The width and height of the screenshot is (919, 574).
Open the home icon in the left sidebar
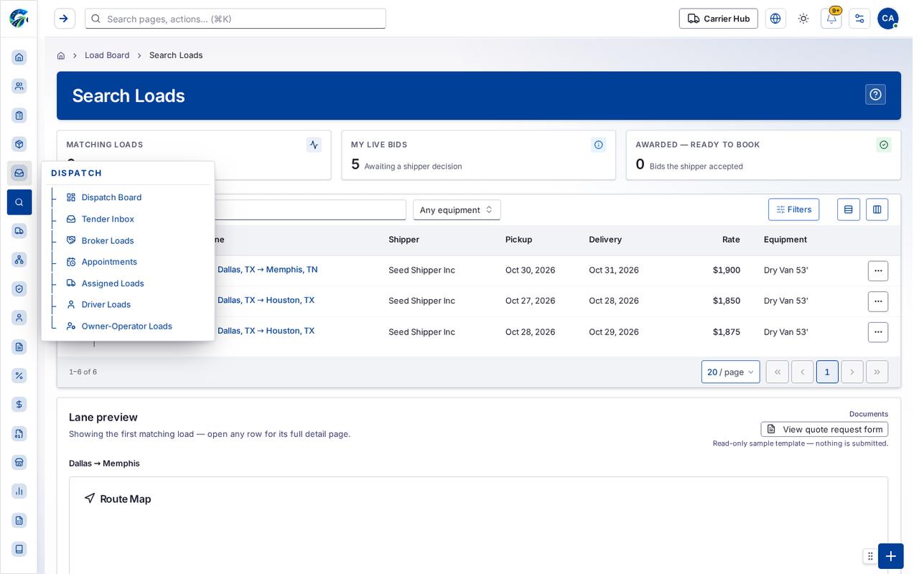pyautogui.click(x=19, y=57)
